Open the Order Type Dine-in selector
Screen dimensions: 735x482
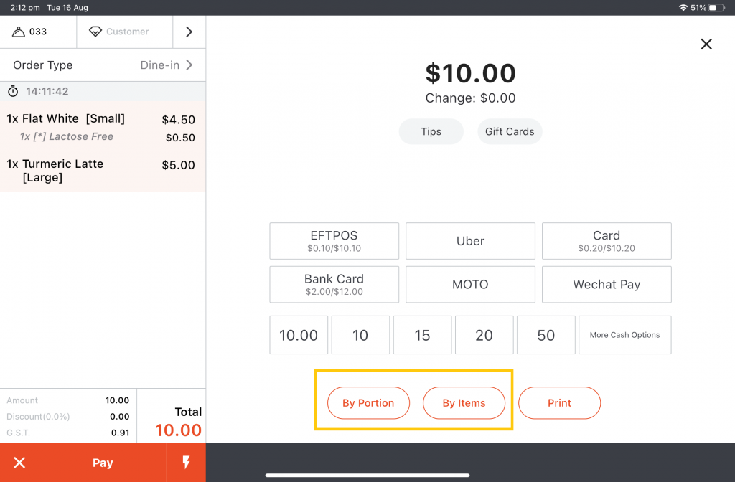pos(103,65)
